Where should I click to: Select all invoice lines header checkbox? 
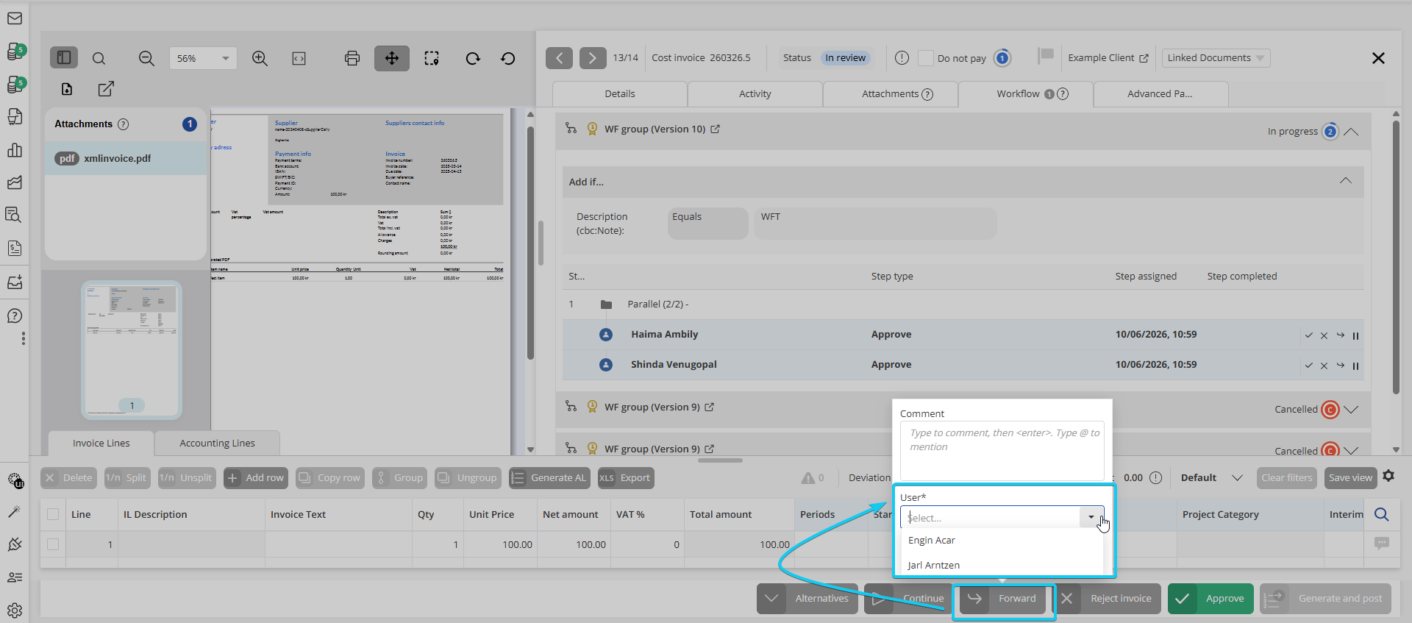[x=53, y=514]
